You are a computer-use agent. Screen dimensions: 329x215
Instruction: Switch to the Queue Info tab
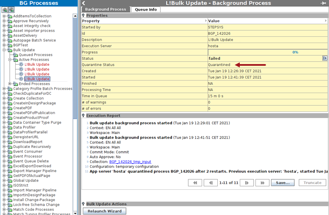click(146, 9)
